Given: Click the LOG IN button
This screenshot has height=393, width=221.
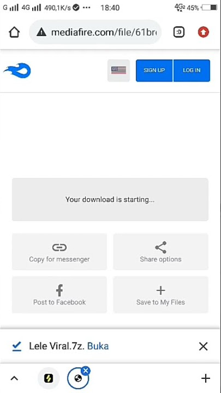Looking at the screenshot, I should coord(192,70).
